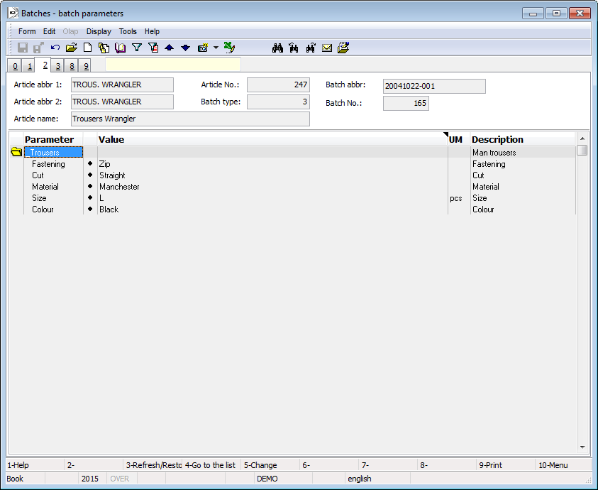
Task: Switch to tab 3
Action: pos(57,66)
